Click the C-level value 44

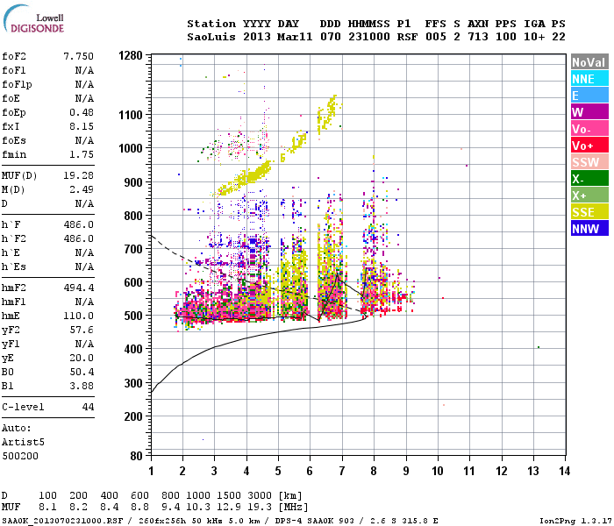point(88,407)
